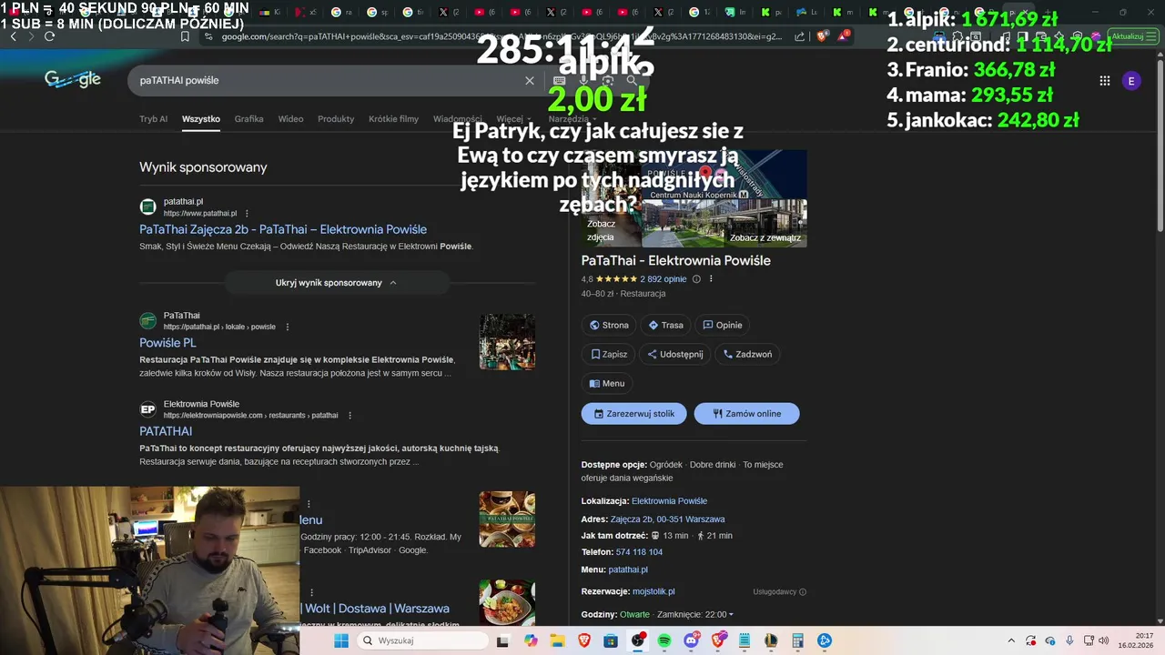Open more options for Powiśle PL result
1165x655 pixels.
288,327
